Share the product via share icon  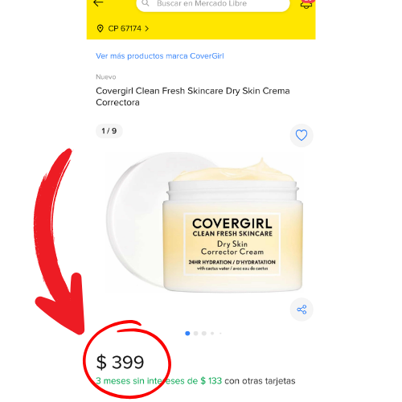tap(301, 310)
